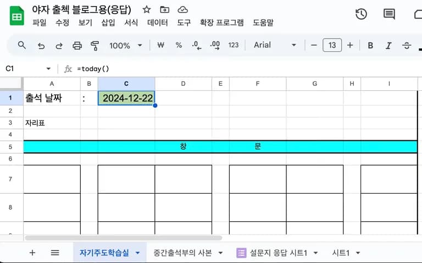Viewport: 422px width, 263px height.
Task: Open the version history clock icon
Action: tap(361, 14)
